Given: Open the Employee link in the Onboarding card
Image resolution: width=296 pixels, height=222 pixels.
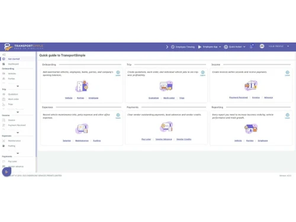Looking at the screenshot, I should pyautogui.click(x=94, y=98).
